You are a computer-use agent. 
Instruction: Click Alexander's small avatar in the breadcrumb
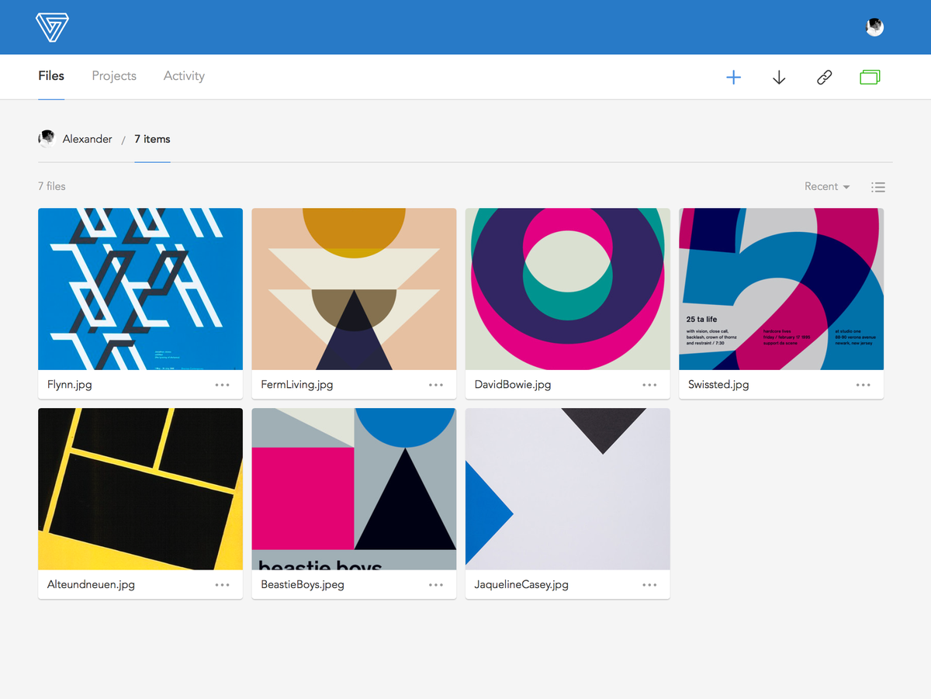point(47,139)
